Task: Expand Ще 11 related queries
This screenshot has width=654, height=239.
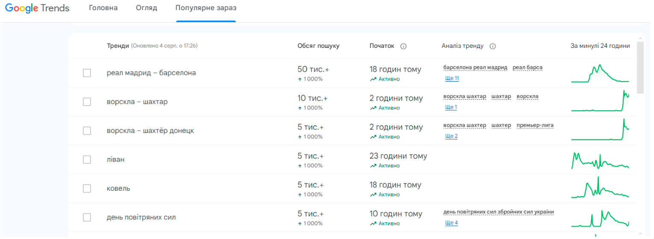Action: 452,78
